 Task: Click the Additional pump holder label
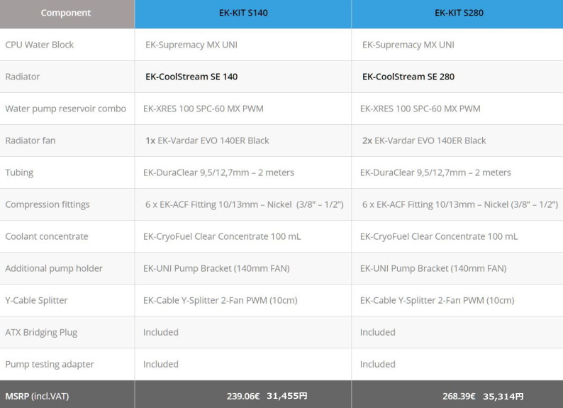[54, 269]
